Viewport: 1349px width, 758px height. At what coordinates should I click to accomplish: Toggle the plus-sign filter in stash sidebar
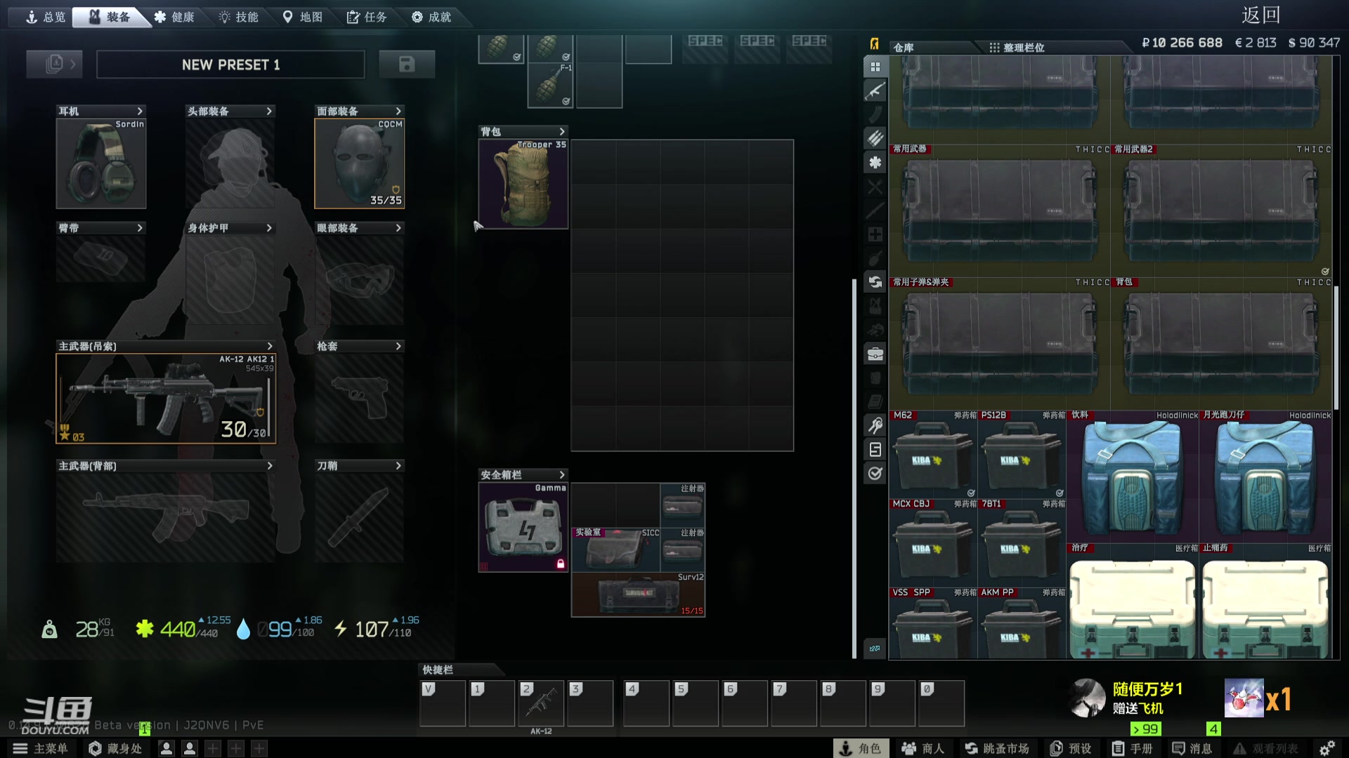(875, 234)
